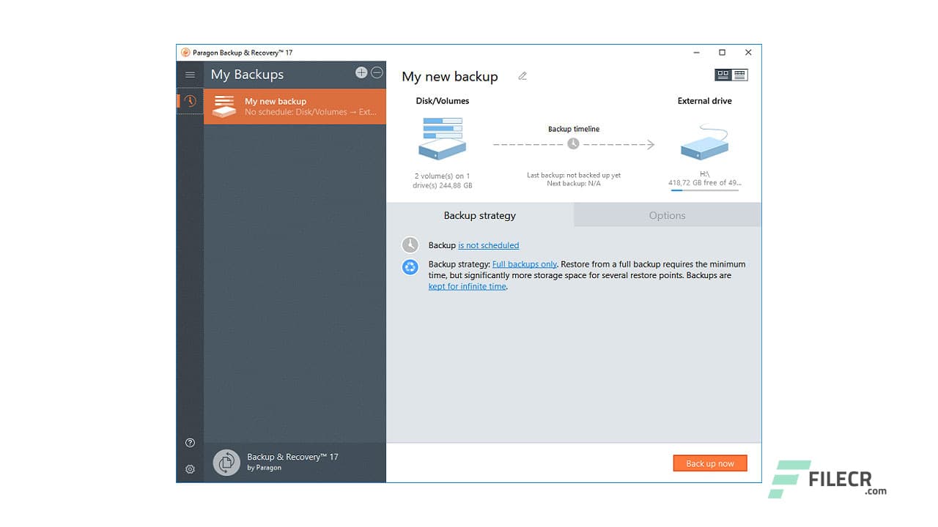Remove the backup using the minus icon
938x527 pixels.
(377, 72)
